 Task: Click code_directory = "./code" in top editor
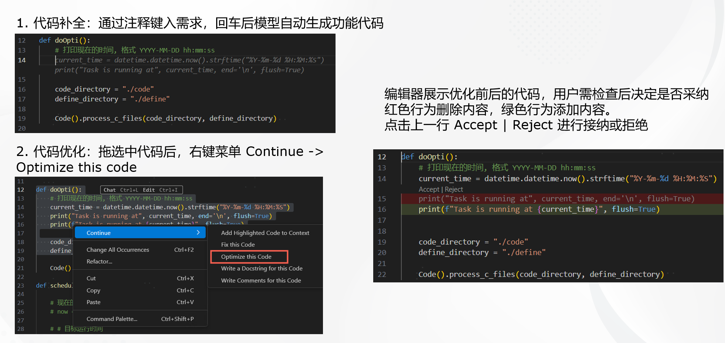[x=104, y=89]
